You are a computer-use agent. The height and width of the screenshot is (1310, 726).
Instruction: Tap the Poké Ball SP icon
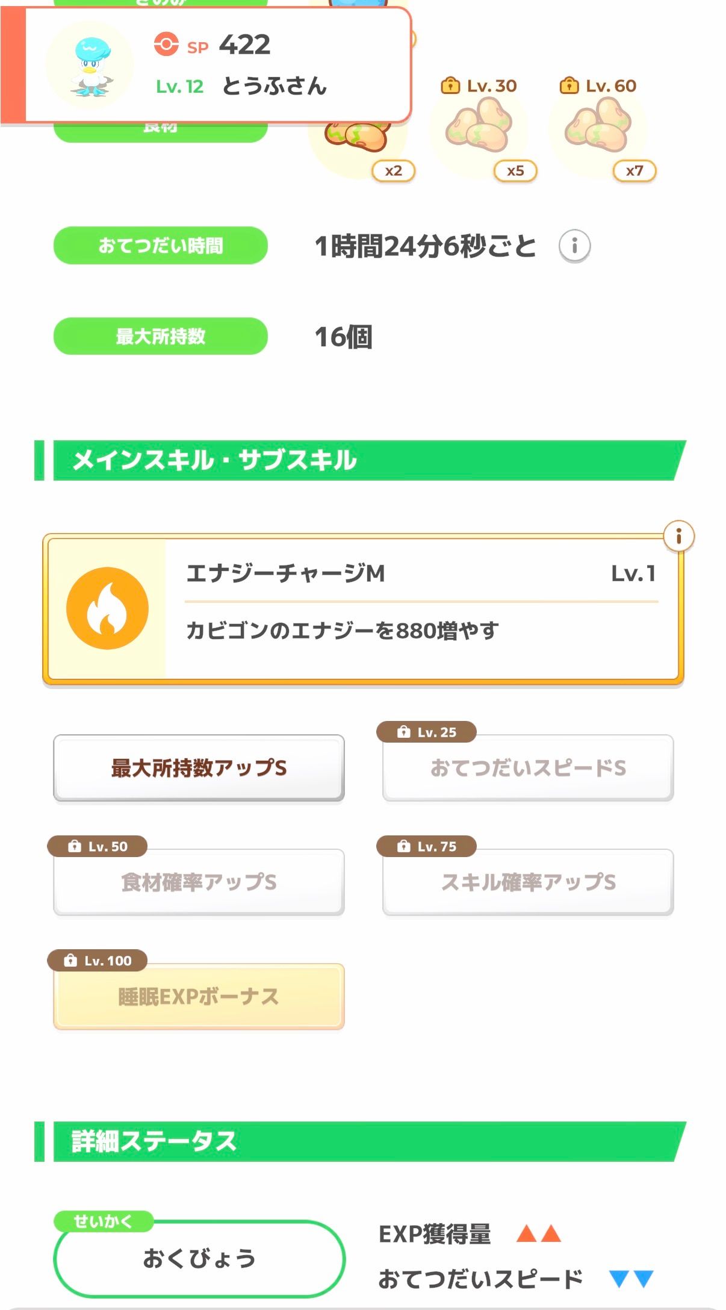[x=166, y=45]
